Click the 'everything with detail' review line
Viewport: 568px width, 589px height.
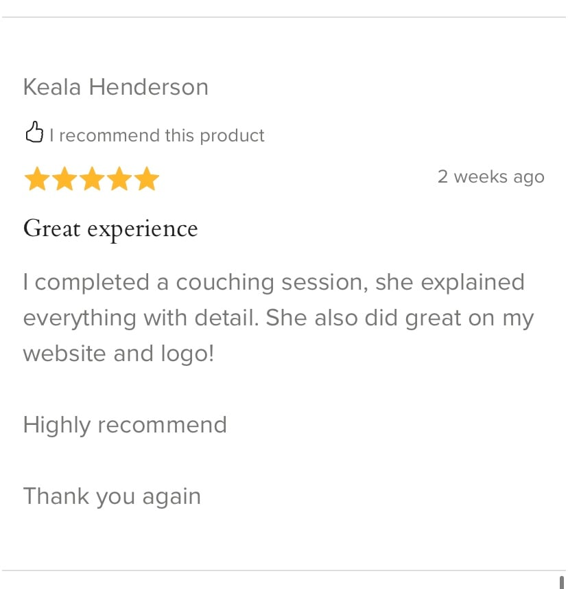coord(278,318)
